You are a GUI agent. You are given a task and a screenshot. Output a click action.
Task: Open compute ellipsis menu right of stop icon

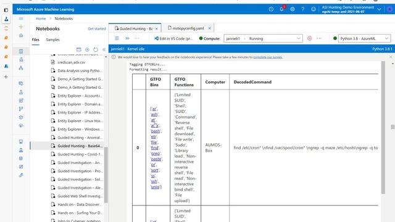(319, 38)
